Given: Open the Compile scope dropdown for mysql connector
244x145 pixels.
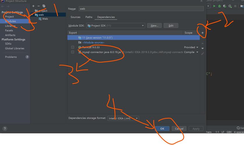Looking at the screenshot, I should point(191,52).
